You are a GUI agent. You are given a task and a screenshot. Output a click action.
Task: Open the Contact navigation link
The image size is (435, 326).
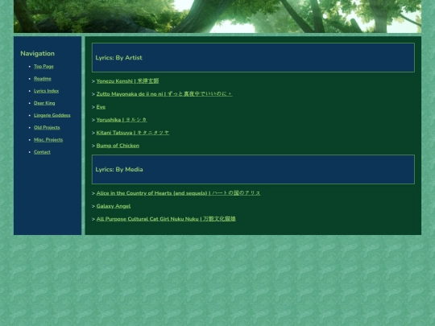tap(42, 152)
